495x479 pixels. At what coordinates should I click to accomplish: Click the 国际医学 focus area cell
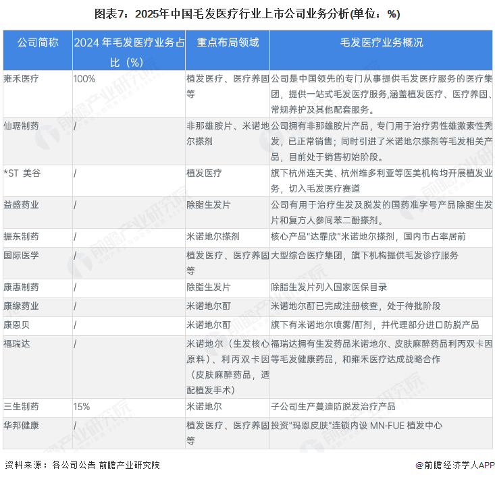[x=228, y=262]
